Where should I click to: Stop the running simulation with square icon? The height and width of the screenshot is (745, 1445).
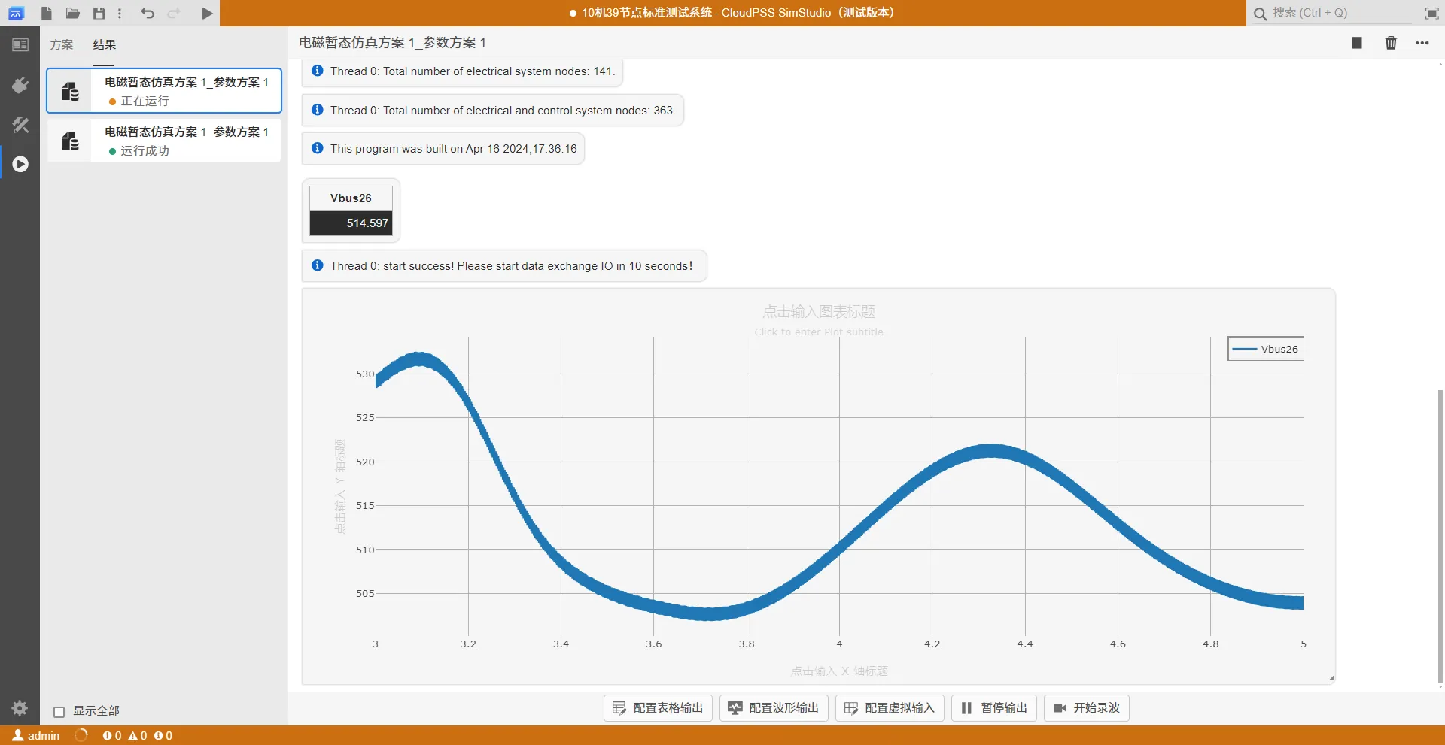click(1356, 43)
